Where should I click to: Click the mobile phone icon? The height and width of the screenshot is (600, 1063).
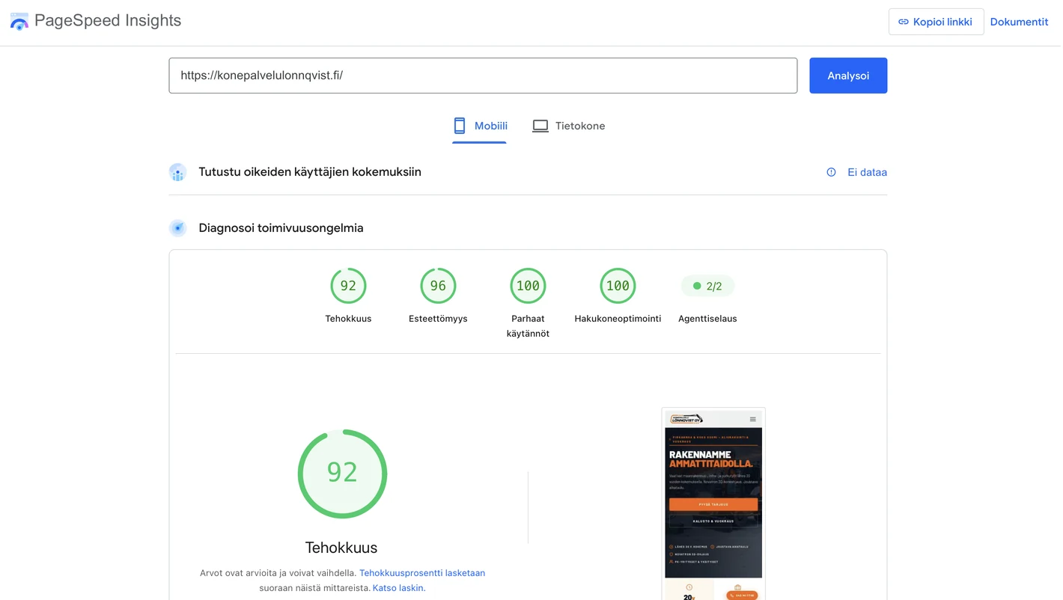click(x=460, y=126)
